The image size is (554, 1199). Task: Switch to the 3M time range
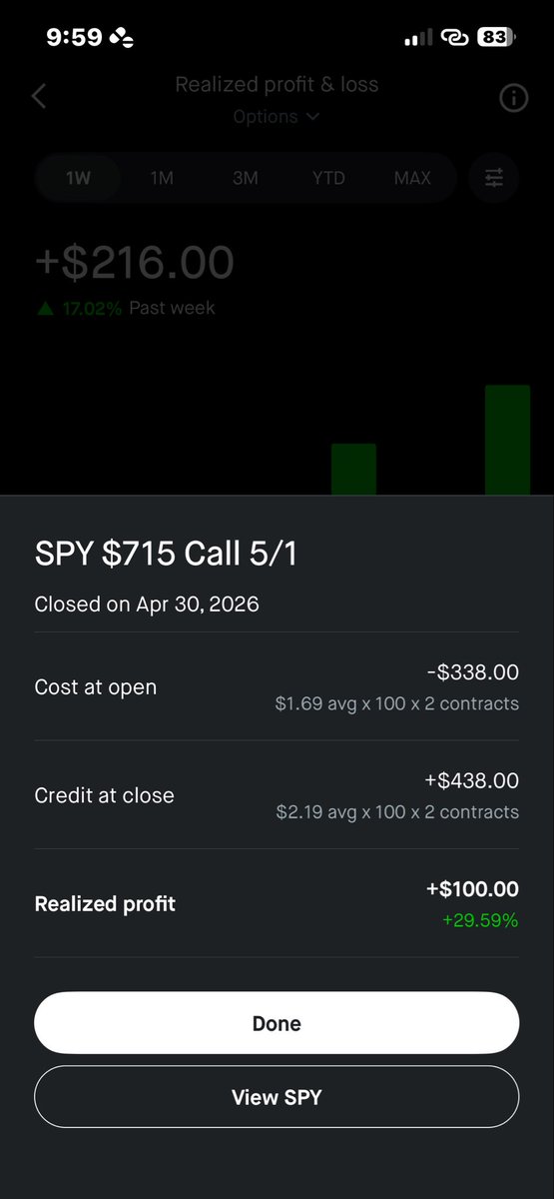246,179
